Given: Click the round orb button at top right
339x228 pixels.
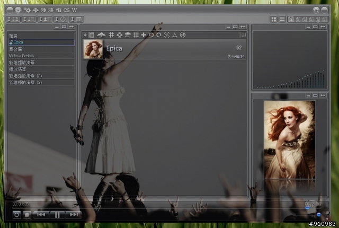Looking at the screenshot, I should point(325,10).
